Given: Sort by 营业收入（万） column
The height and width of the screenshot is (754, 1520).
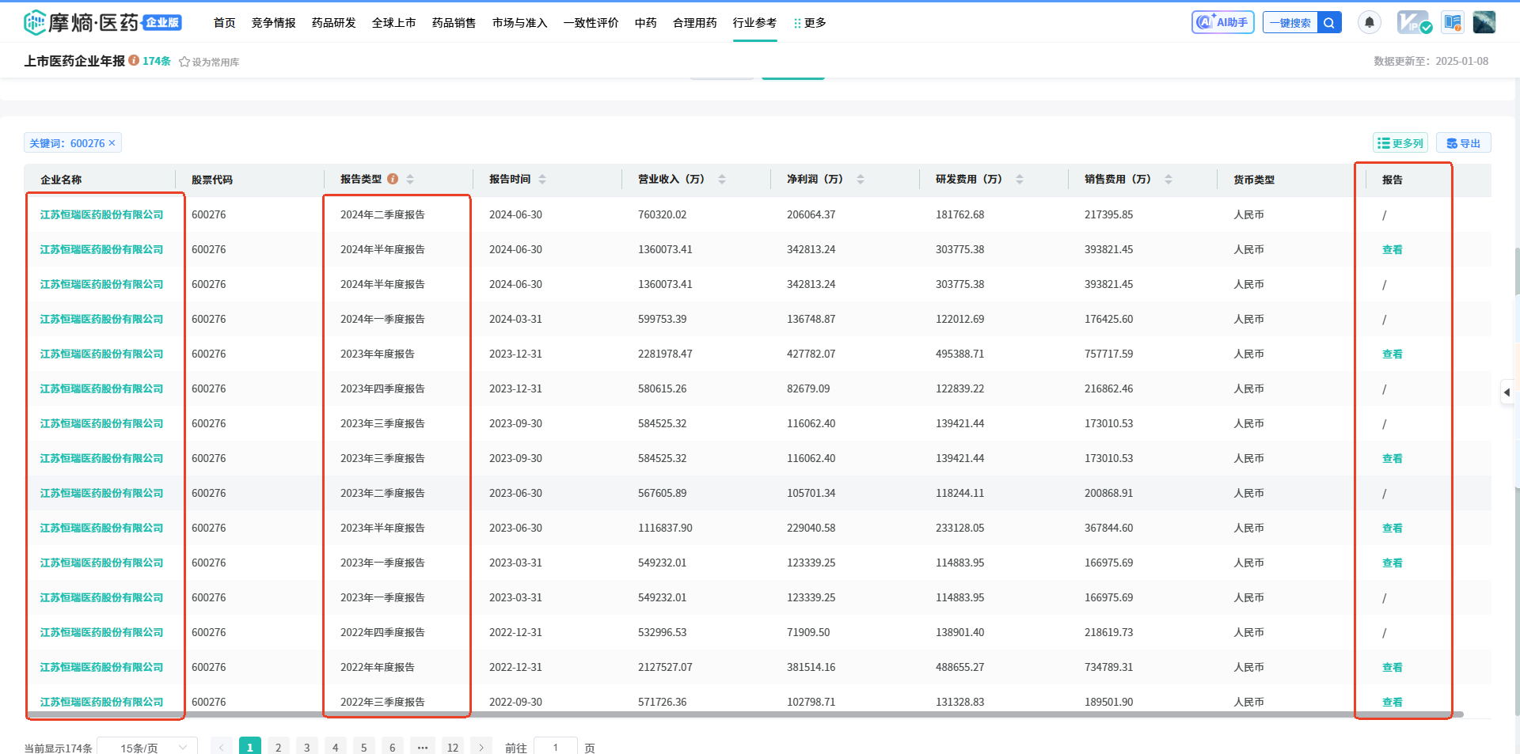Looking at the screenshot, I should 722,180.
